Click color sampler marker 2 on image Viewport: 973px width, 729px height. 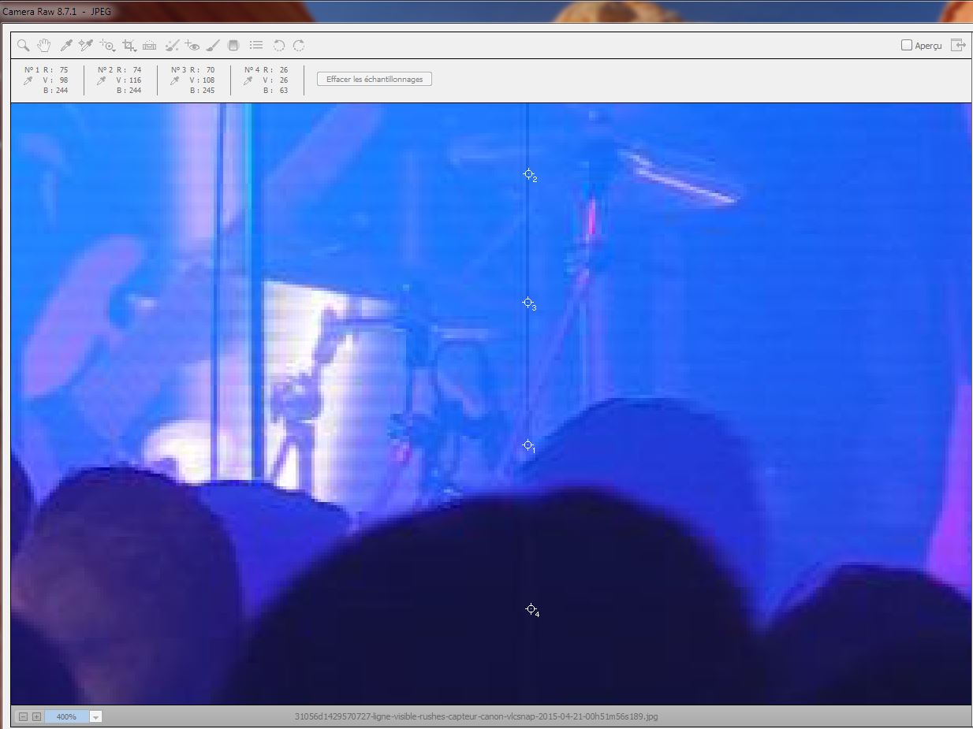coord(528,174)
